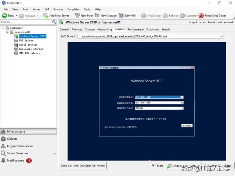Viewport: 235px width, 176px height.
Task: Click Send Ctrl+Alt+Del button
Action: click(x=83, y=166)
